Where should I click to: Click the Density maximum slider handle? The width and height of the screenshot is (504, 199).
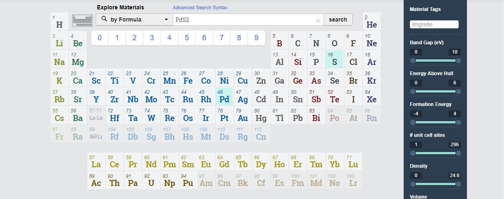(458, 184)
